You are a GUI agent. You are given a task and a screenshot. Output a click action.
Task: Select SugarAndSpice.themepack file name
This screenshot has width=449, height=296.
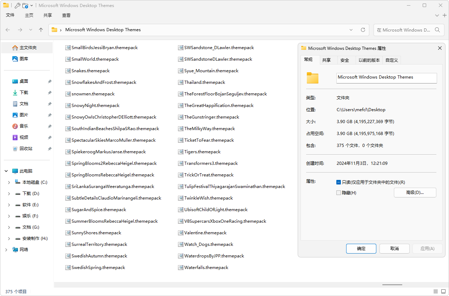[x=99, y=210]
